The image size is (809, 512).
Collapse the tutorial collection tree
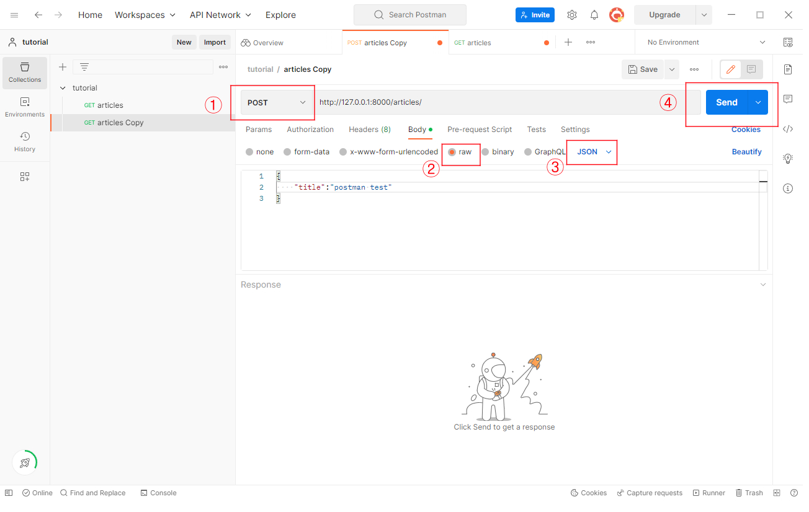[x=63, y=88]
